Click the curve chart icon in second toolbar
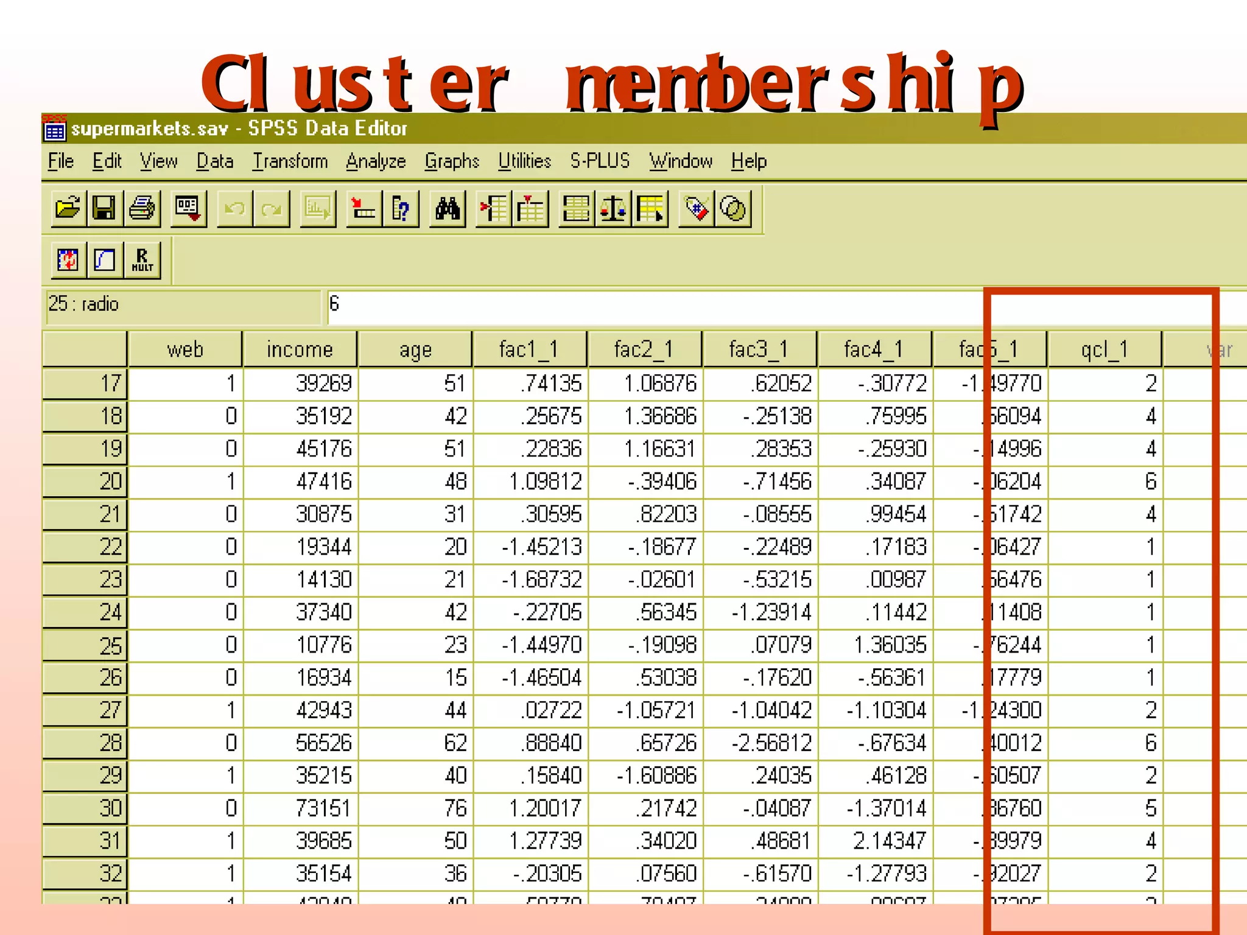Viewport: 1247px width, 935px height. 104,260
